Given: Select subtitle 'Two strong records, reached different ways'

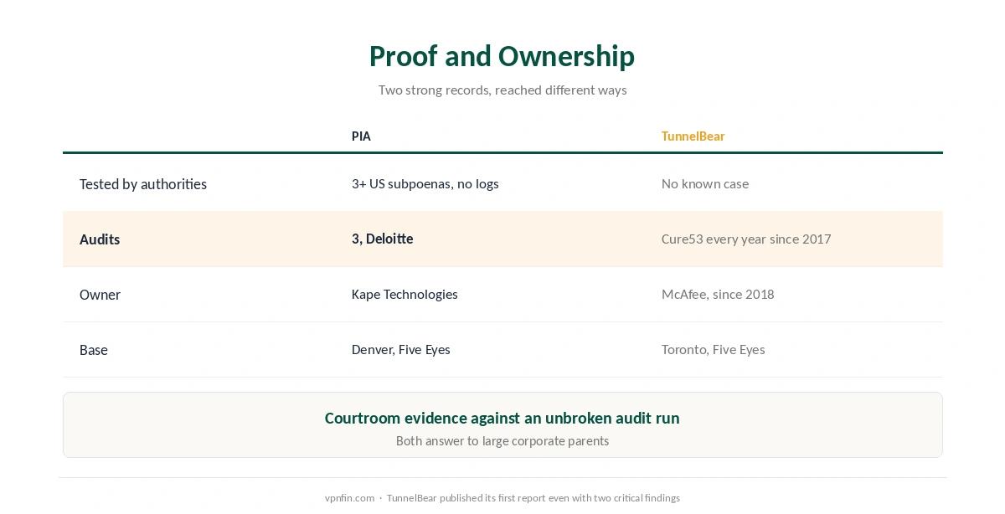Looking at the screenshot, I should tap(502, 90).
